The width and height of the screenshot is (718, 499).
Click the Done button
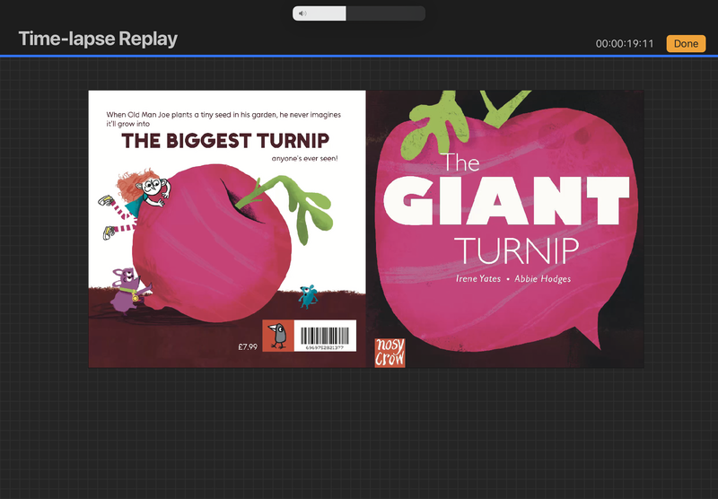[686, 44]
